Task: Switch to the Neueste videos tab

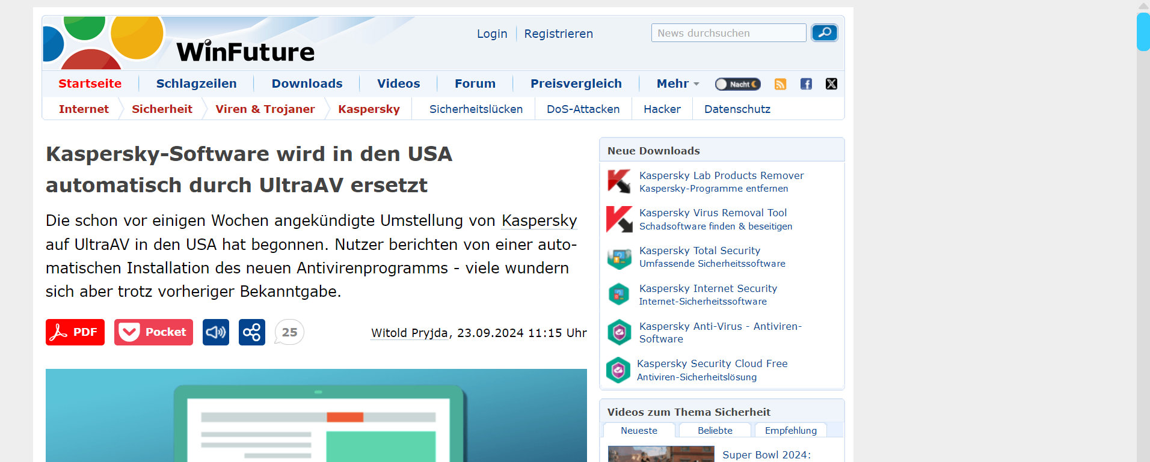Action: click(639, 430)
